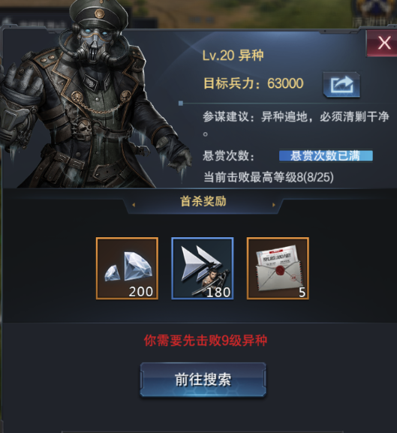Select the envelope invitation reward showing 5

(278, 268)
